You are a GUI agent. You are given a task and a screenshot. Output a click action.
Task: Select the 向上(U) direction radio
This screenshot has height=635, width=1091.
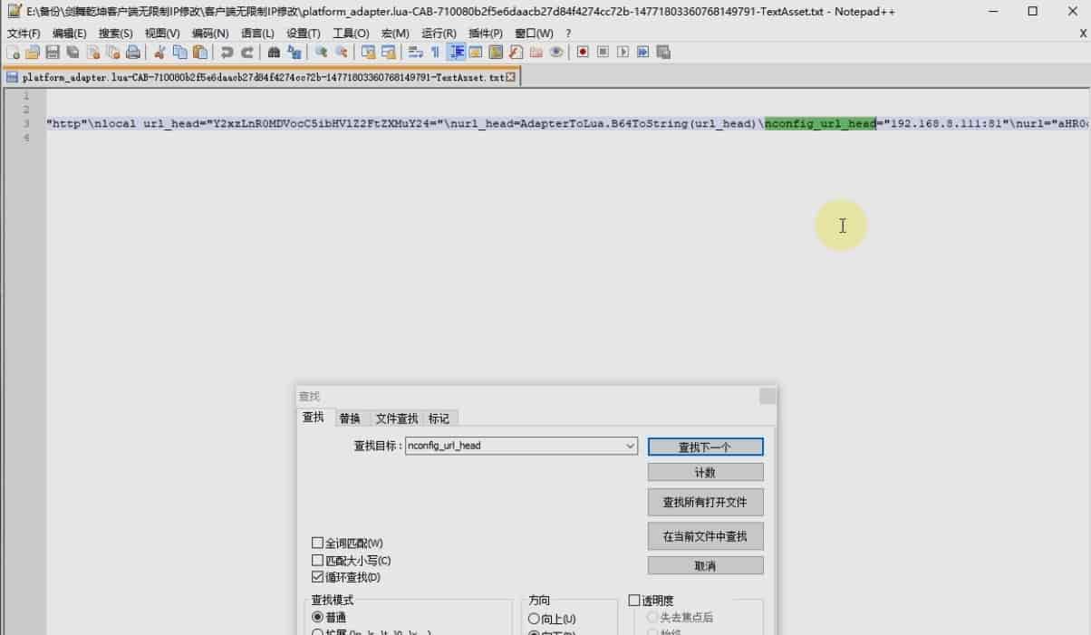(535, 619)
